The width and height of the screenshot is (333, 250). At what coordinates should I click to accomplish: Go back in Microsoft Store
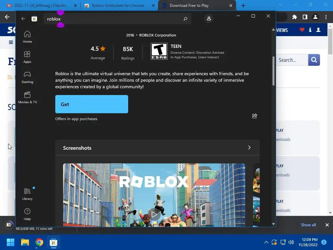(23, 19)
